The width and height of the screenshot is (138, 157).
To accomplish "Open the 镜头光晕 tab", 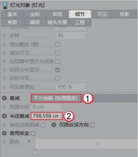I will tap(58, 22).
